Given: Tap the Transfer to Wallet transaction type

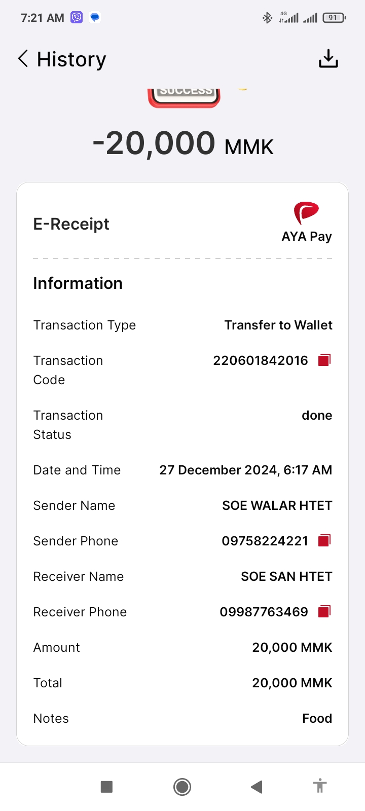Looking at the screenshot, I should (x=278, y=325).
